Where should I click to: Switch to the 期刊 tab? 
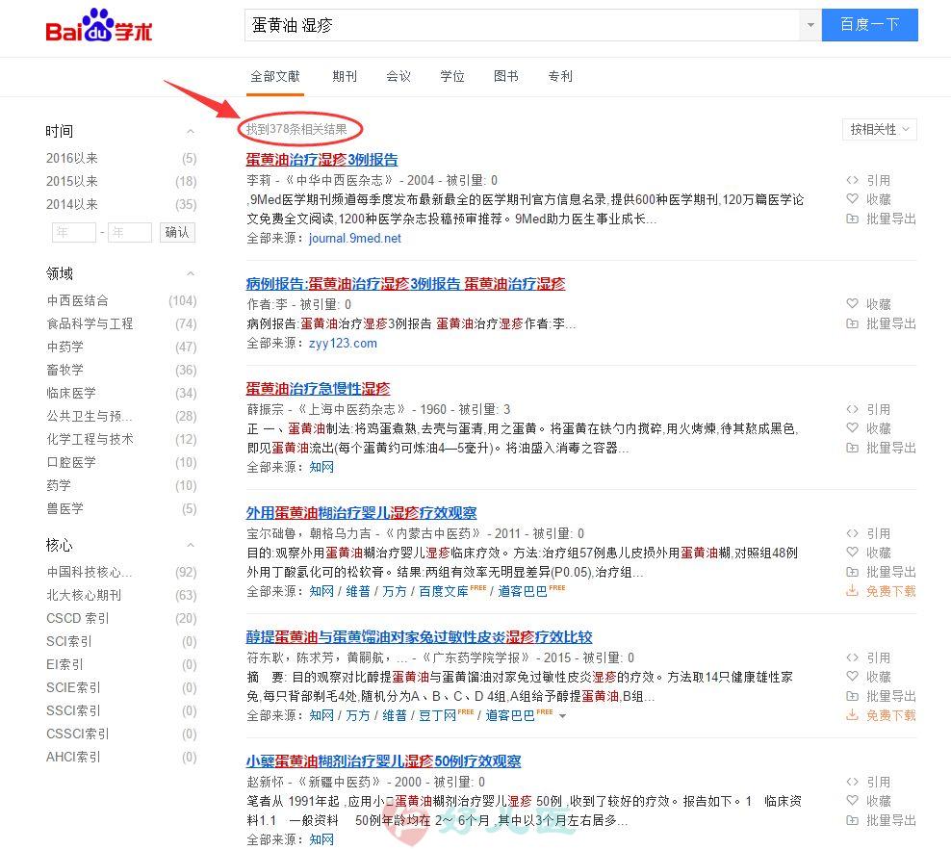pyautogui.click(x=345, y=76)
